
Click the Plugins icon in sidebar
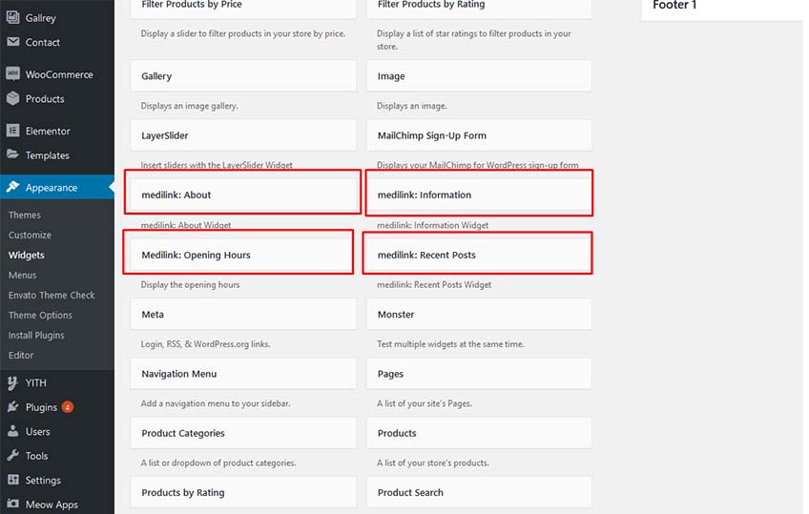pyautogui.click(x=13, y=407)
